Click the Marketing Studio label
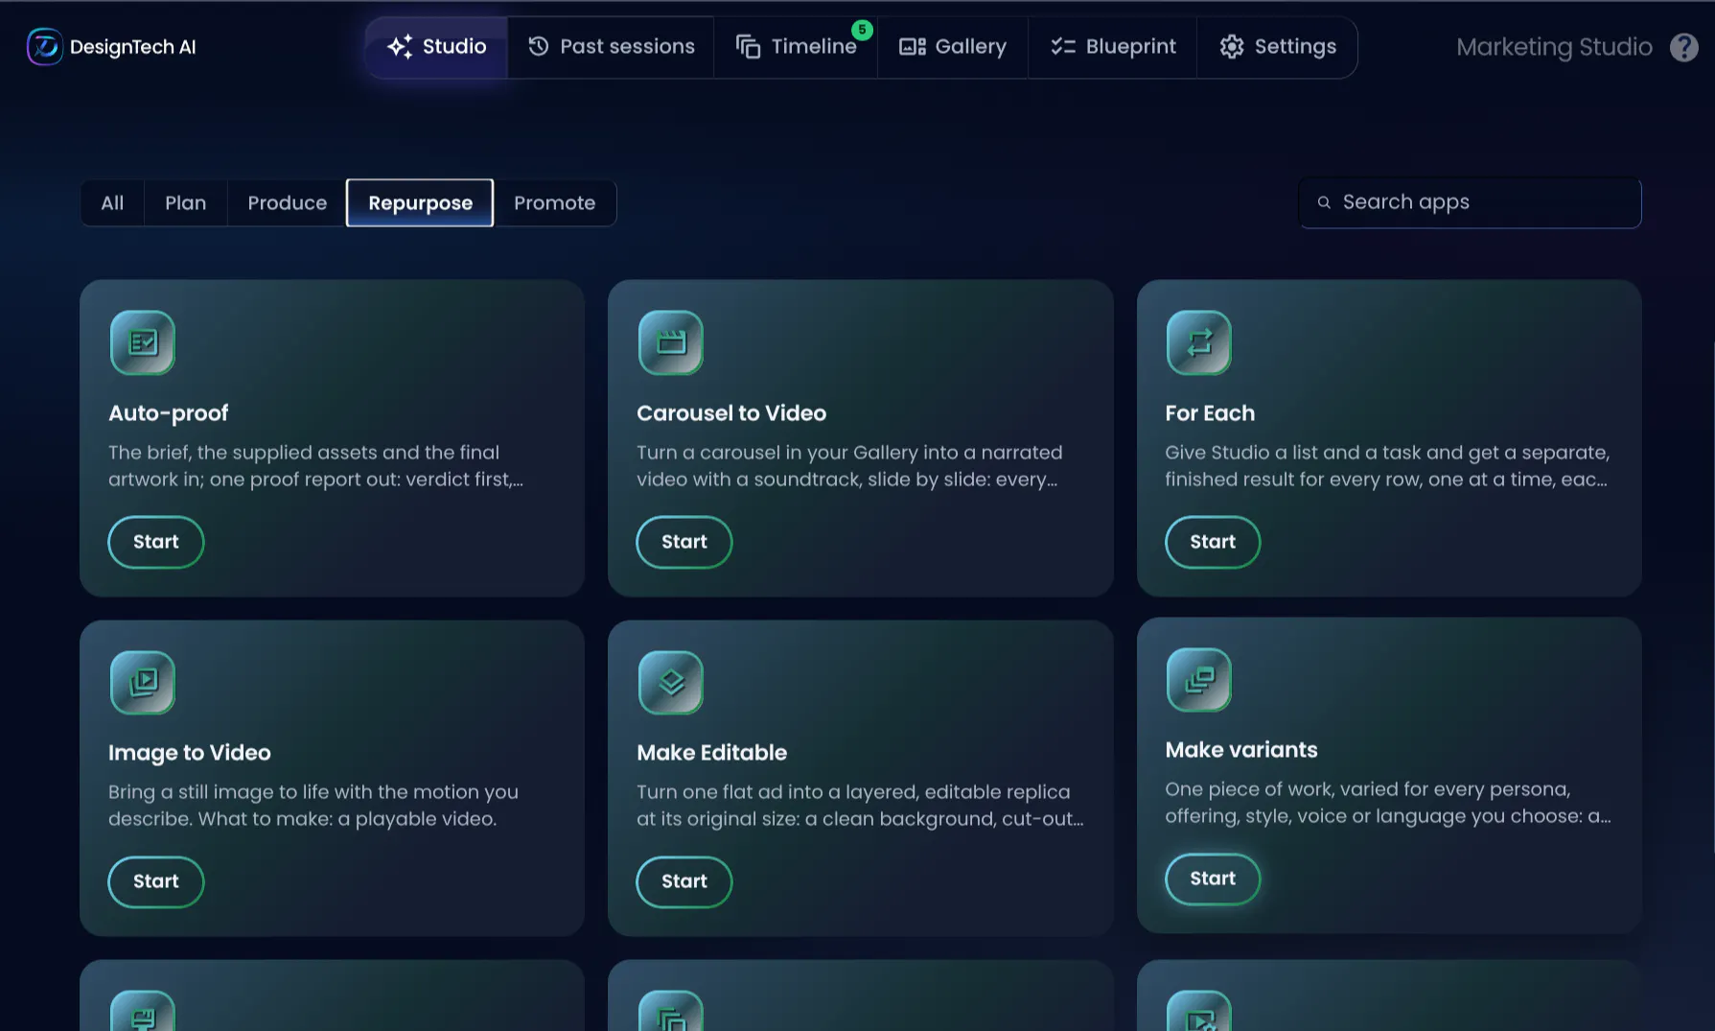This screenshot has width=1715, height=1031. click(1554, 47)
